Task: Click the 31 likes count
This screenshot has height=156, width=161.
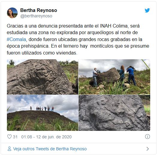Action: point(15,137)
